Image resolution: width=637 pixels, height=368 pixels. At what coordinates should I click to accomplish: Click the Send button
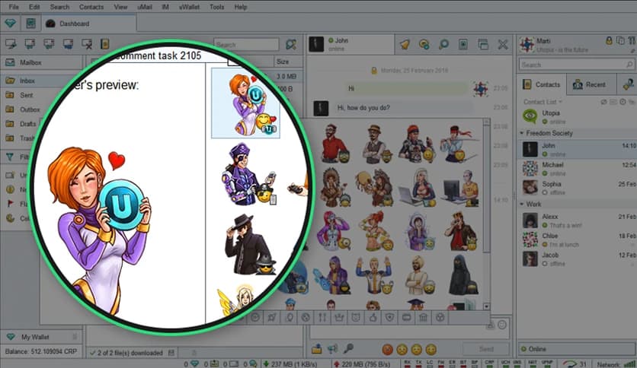point(486,349)
